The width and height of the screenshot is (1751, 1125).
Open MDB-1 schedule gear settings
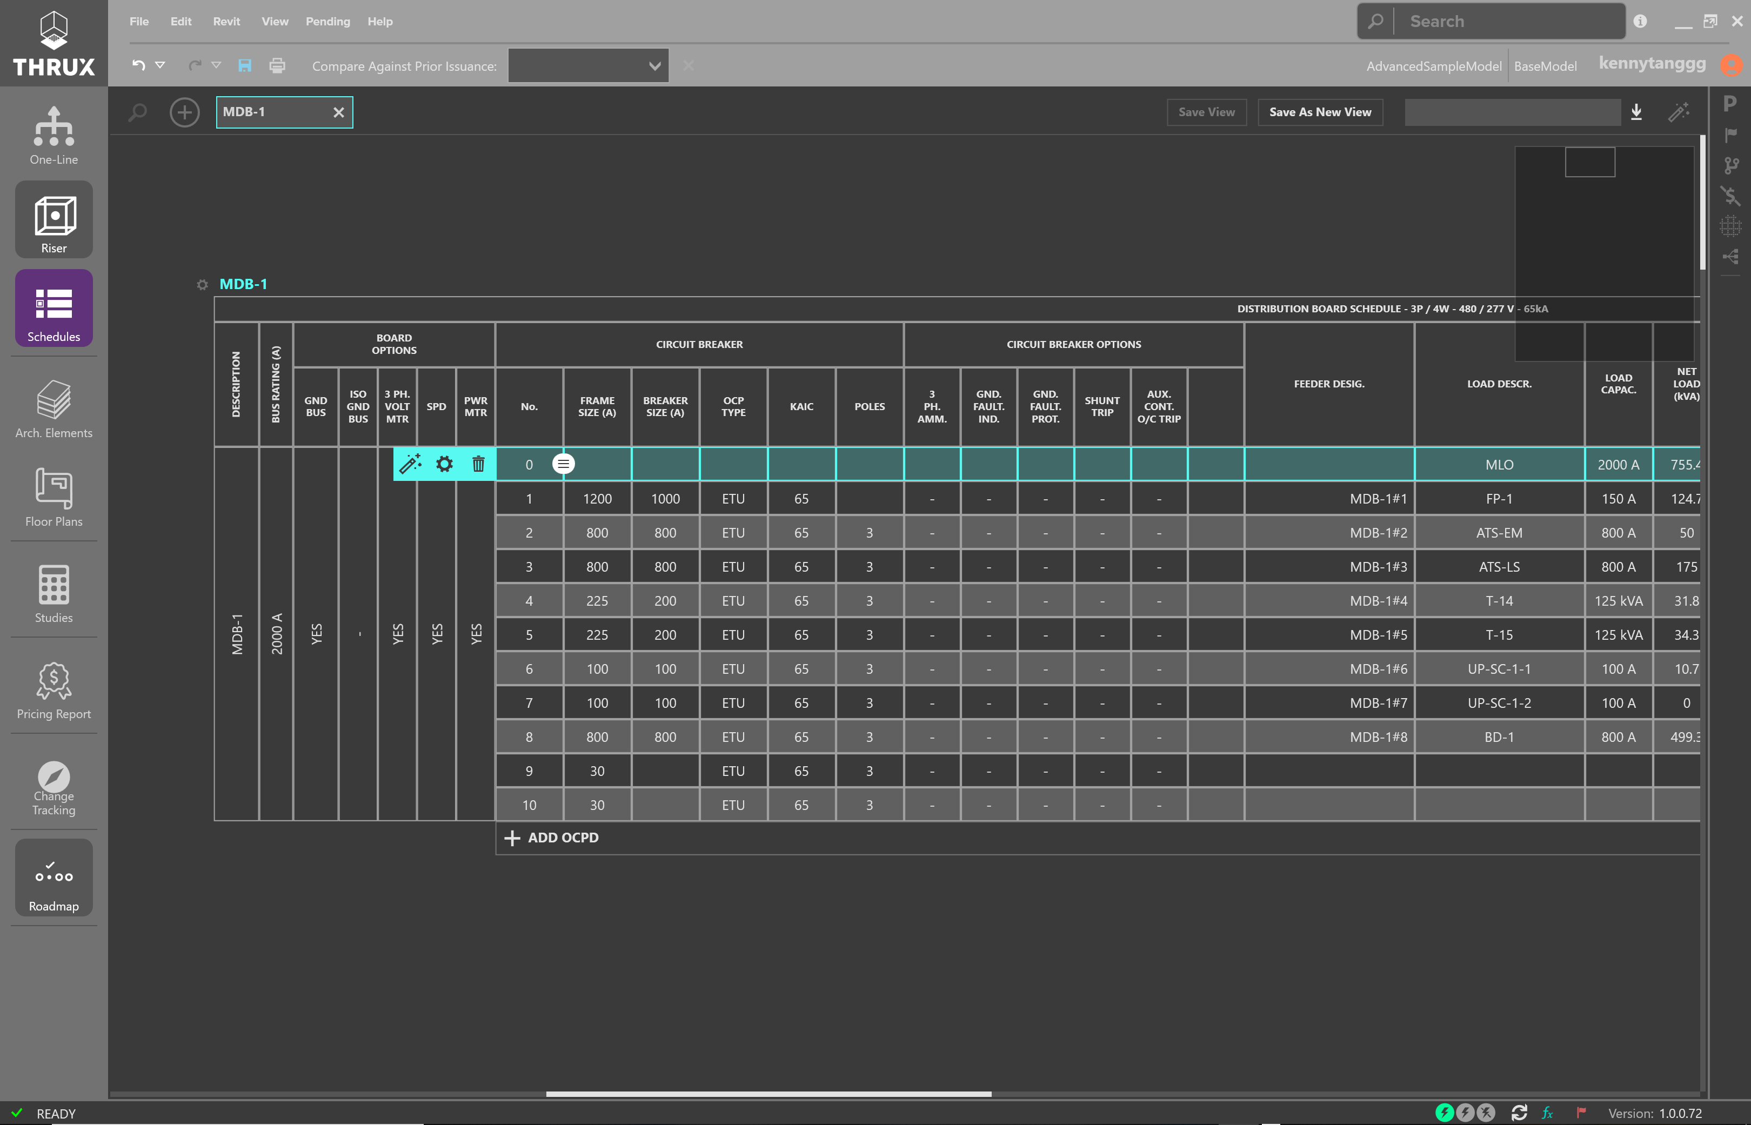pos(202,285)
